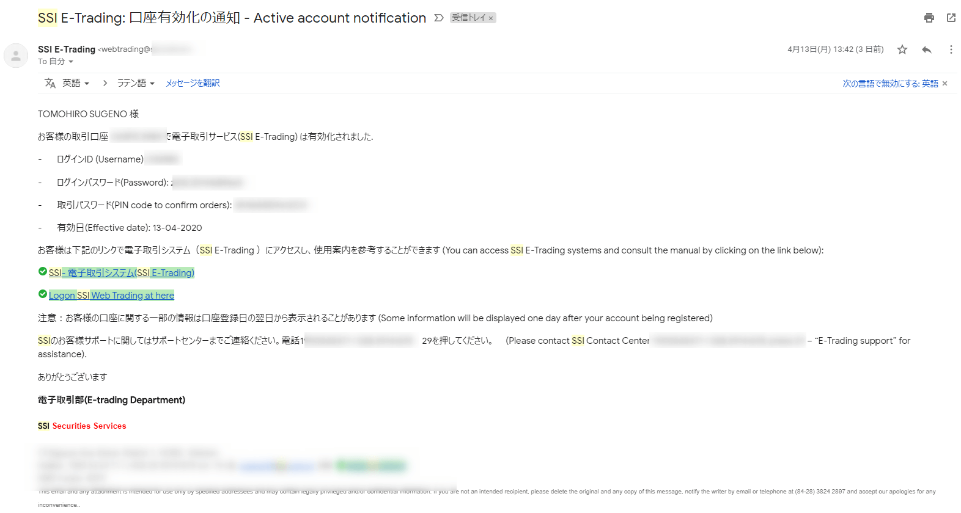This screenshot has height=513, width=961.
Task: Reply using the arrow icon
Action: 927,49
